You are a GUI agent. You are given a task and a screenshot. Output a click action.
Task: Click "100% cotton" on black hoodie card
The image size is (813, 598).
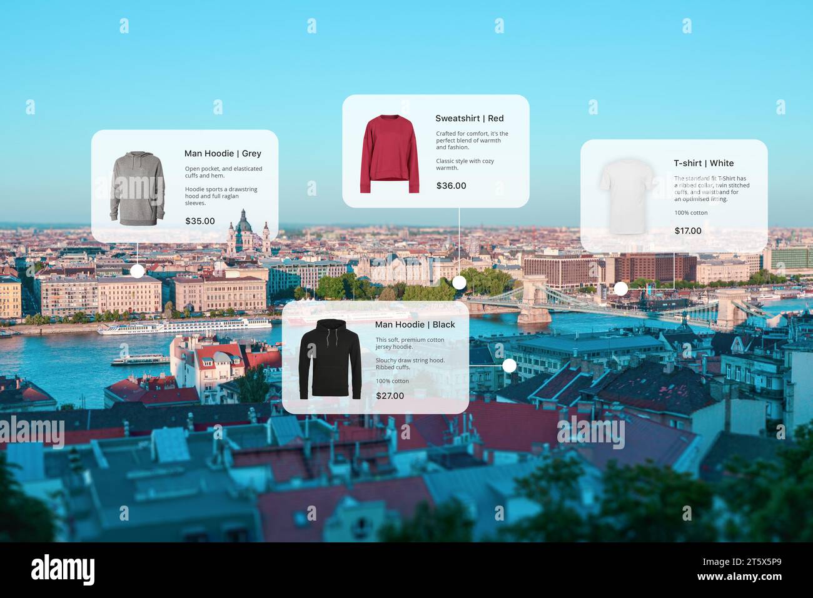pos(392,381)
